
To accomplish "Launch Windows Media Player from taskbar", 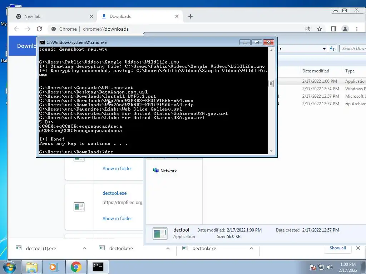I will (54, 267).
